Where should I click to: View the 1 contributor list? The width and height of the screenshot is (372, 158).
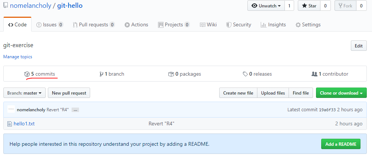330,74
